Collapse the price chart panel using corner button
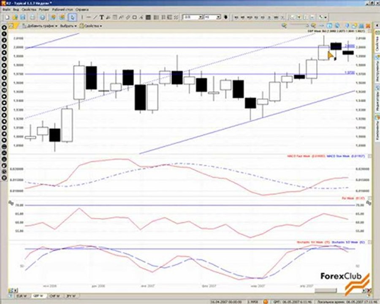Viewport: 380px width, 304px height. [x=369, y=31]
